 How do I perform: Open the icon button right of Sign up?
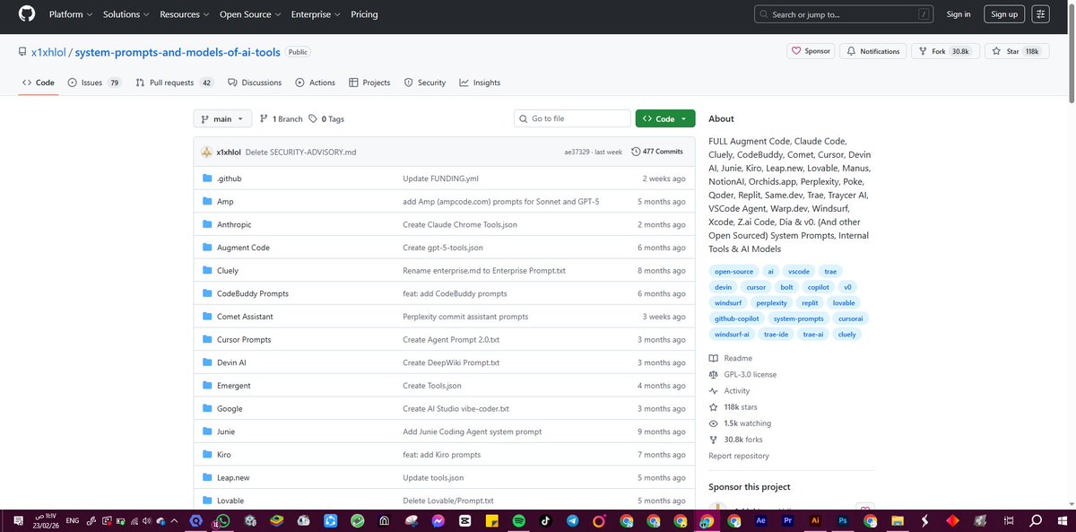1040,14
